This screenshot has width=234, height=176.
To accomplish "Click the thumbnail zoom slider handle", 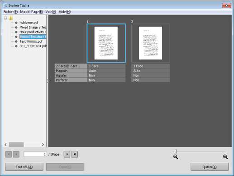I will coord(176,151).
